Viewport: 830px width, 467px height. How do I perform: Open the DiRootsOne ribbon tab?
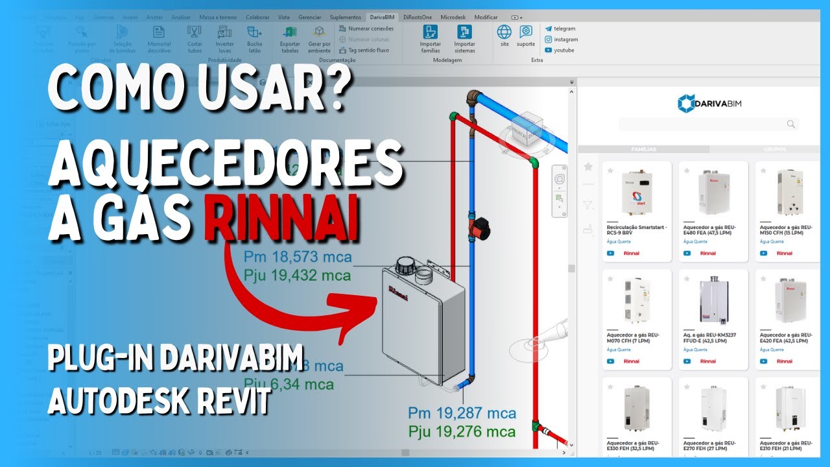[417, 16]
